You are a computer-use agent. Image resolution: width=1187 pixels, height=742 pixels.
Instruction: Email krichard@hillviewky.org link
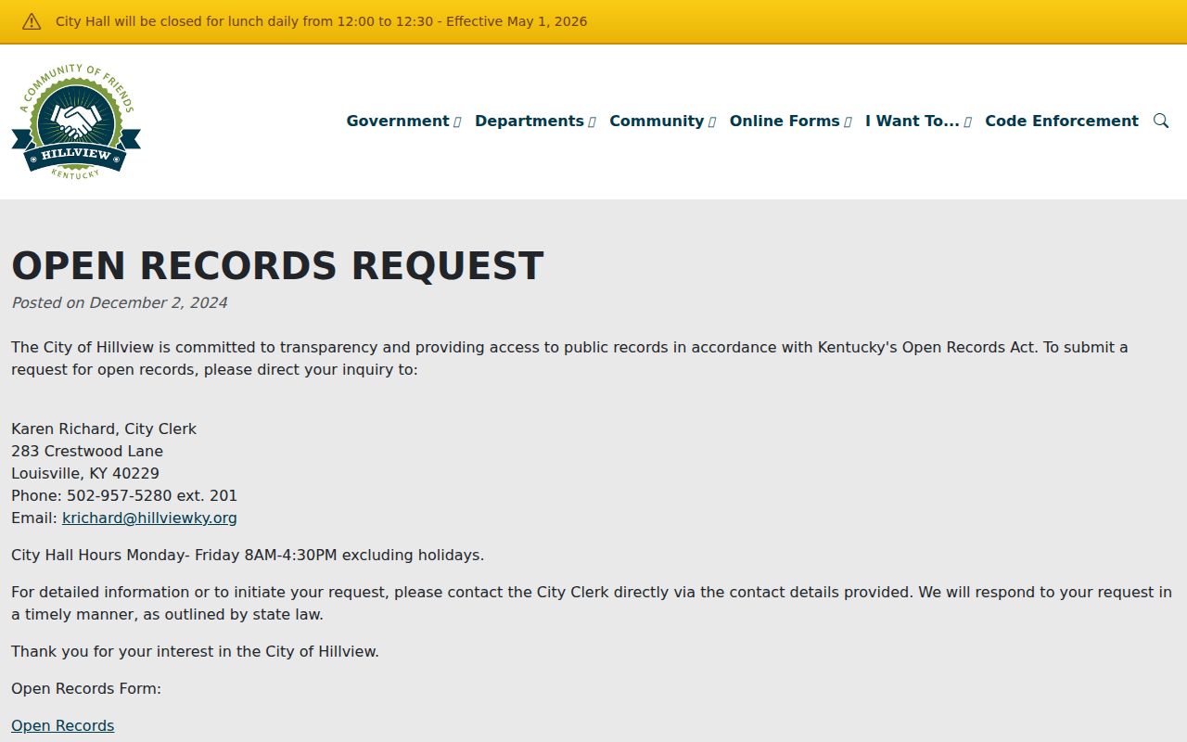[x=149, y=518]
